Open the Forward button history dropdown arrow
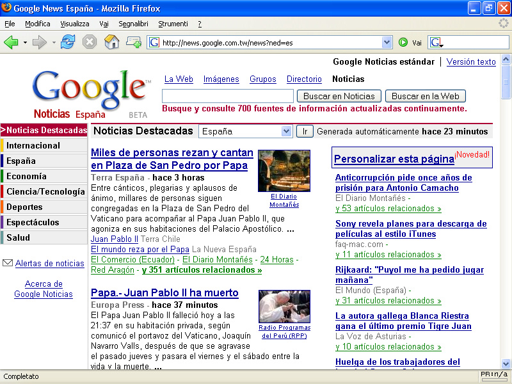512x384 pixels. coord(54,42)
